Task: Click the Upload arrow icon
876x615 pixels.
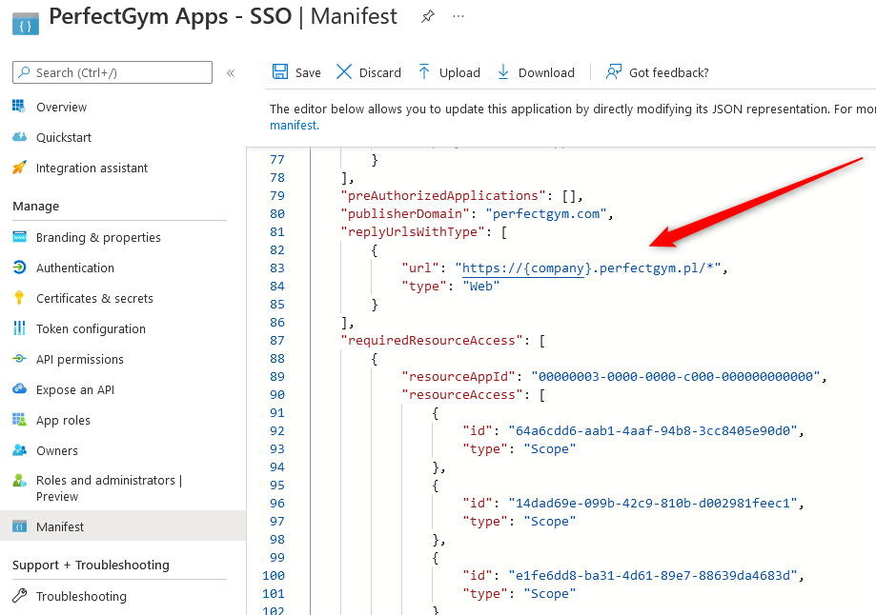Action: pyautogui.click(x=424, y=72)
